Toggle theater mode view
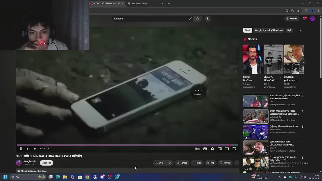Screen dimensions: 322x181 (227, 149)
